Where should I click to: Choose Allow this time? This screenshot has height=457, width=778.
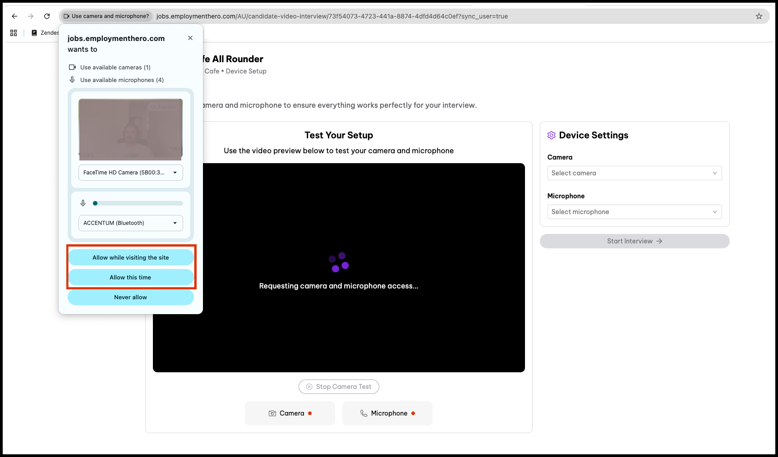coord(131,278)
